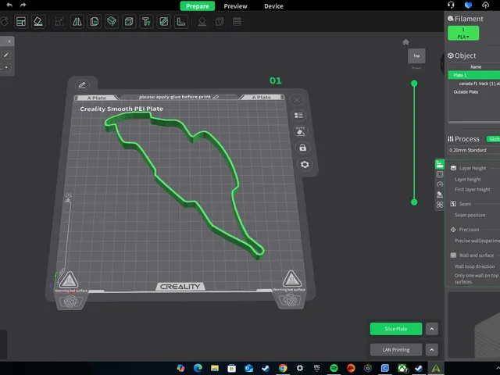Select Plate 1 in object list
Screen dimensions: 500x375
click(x=474, y=75)
